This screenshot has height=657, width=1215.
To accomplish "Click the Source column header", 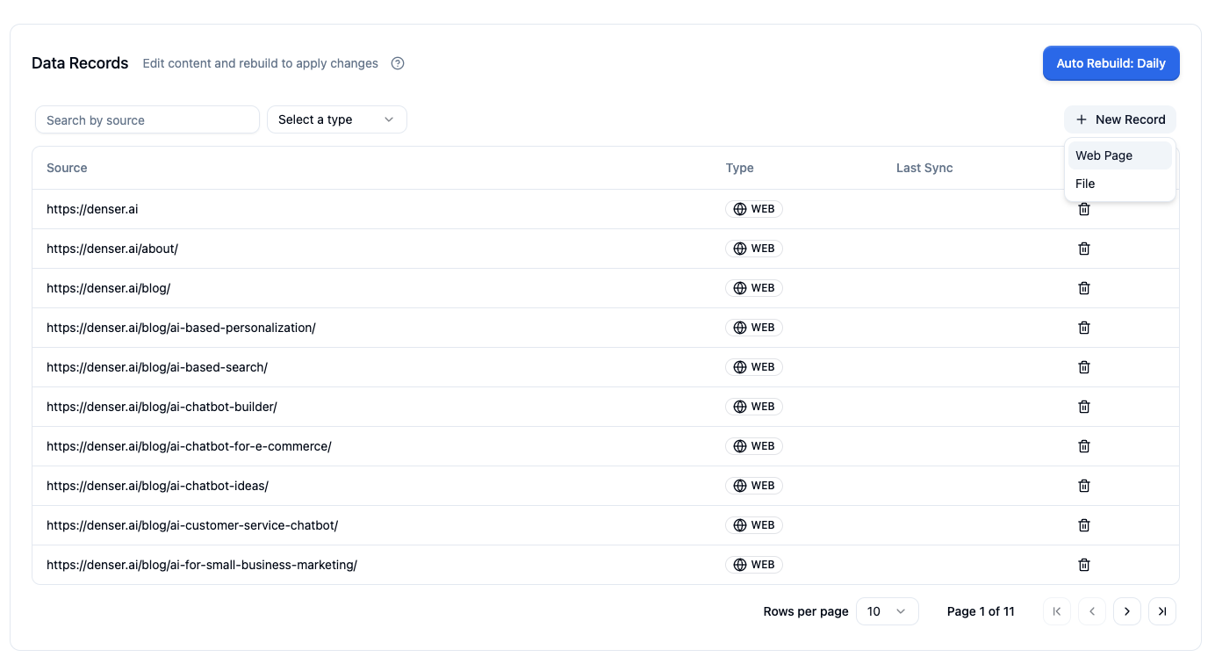I will pyautogui.click(x=67, y=168).
